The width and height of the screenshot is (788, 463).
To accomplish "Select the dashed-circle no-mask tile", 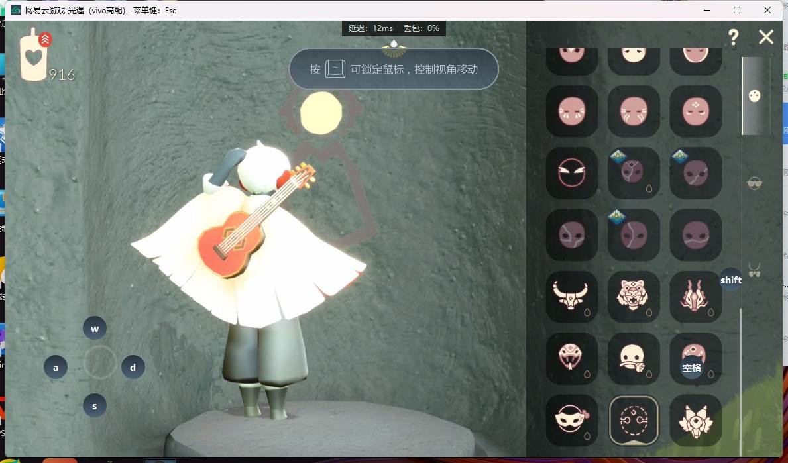I will click(x=633, y=421).
